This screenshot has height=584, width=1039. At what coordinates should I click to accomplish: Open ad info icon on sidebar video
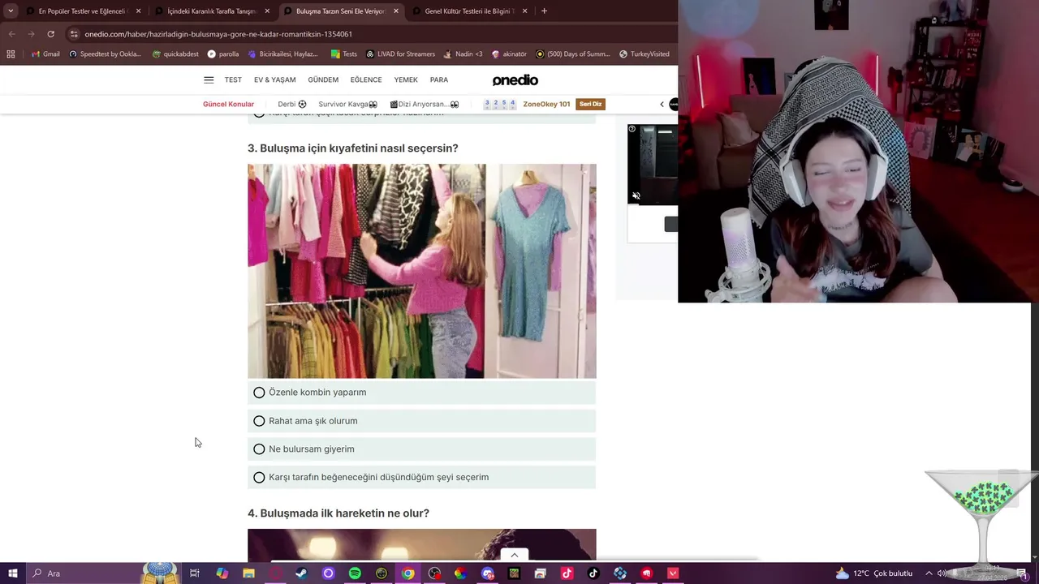pos(632,129)
